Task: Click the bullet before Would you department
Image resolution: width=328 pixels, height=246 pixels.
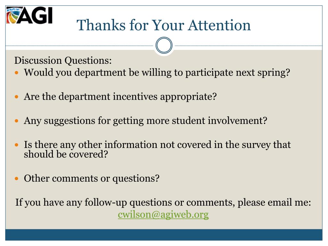Action: (x=17, y=73)
